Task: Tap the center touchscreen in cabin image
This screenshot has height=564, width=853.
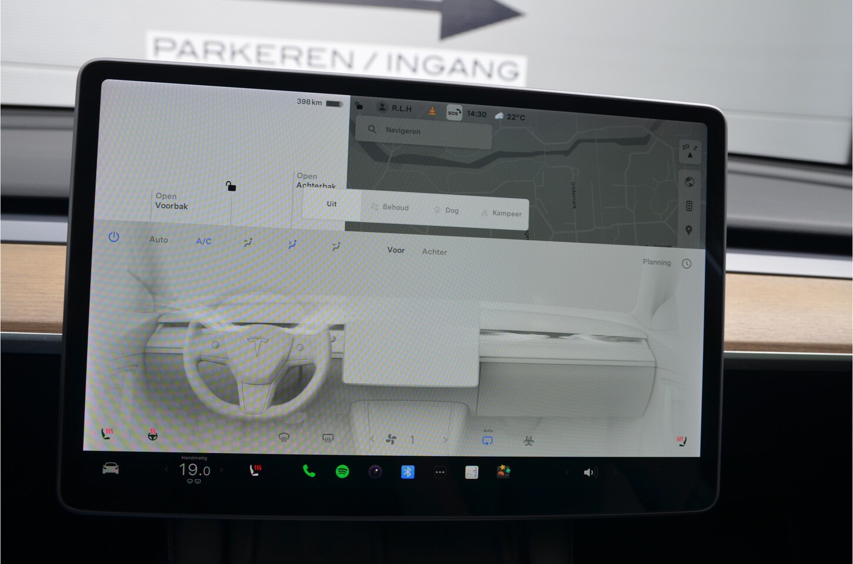Action: (x=412, y=352)
